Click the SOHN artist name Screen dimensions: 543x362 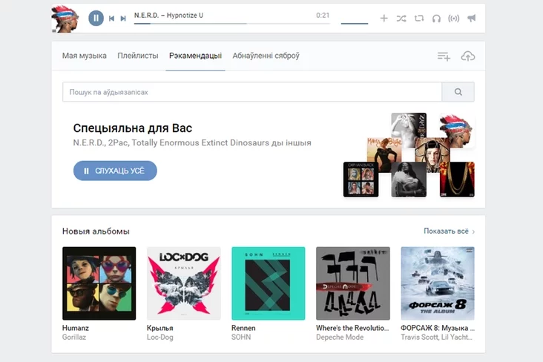click(241, 337)
